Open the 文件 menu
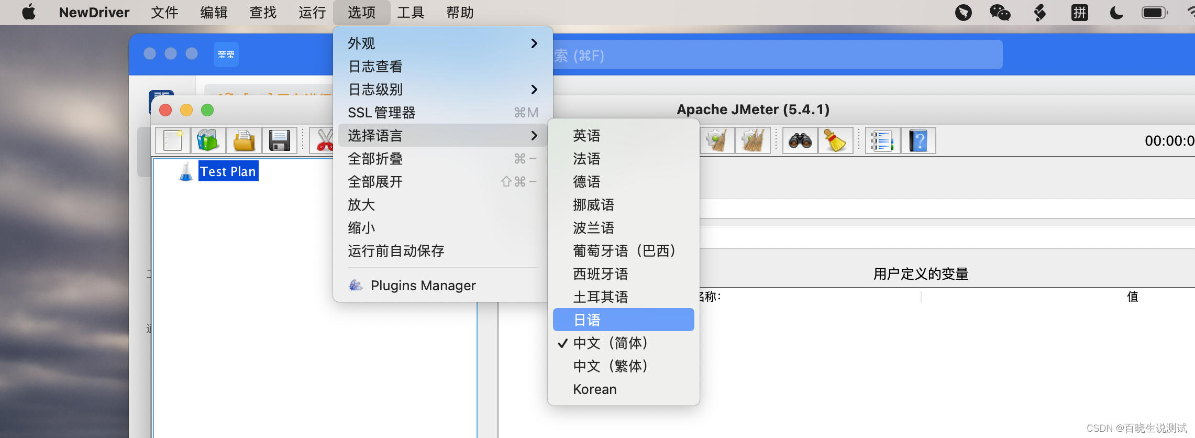 (x=164, y=12)
